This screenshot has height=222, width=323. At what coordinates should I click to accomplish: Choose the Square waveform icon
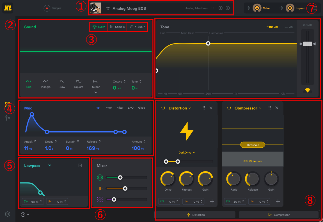click(x=79, y=81)
